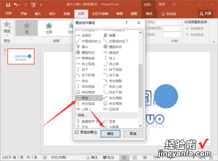Click the 告诉我 tell me box
Image resolution: width=218 pixels, height=161 pixels.
(x=169, y=14)
